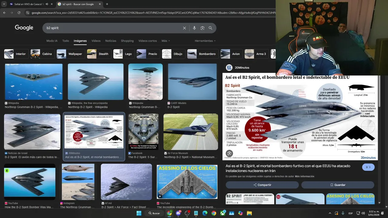Start voice search with the microphone icon

pos(194,28)
